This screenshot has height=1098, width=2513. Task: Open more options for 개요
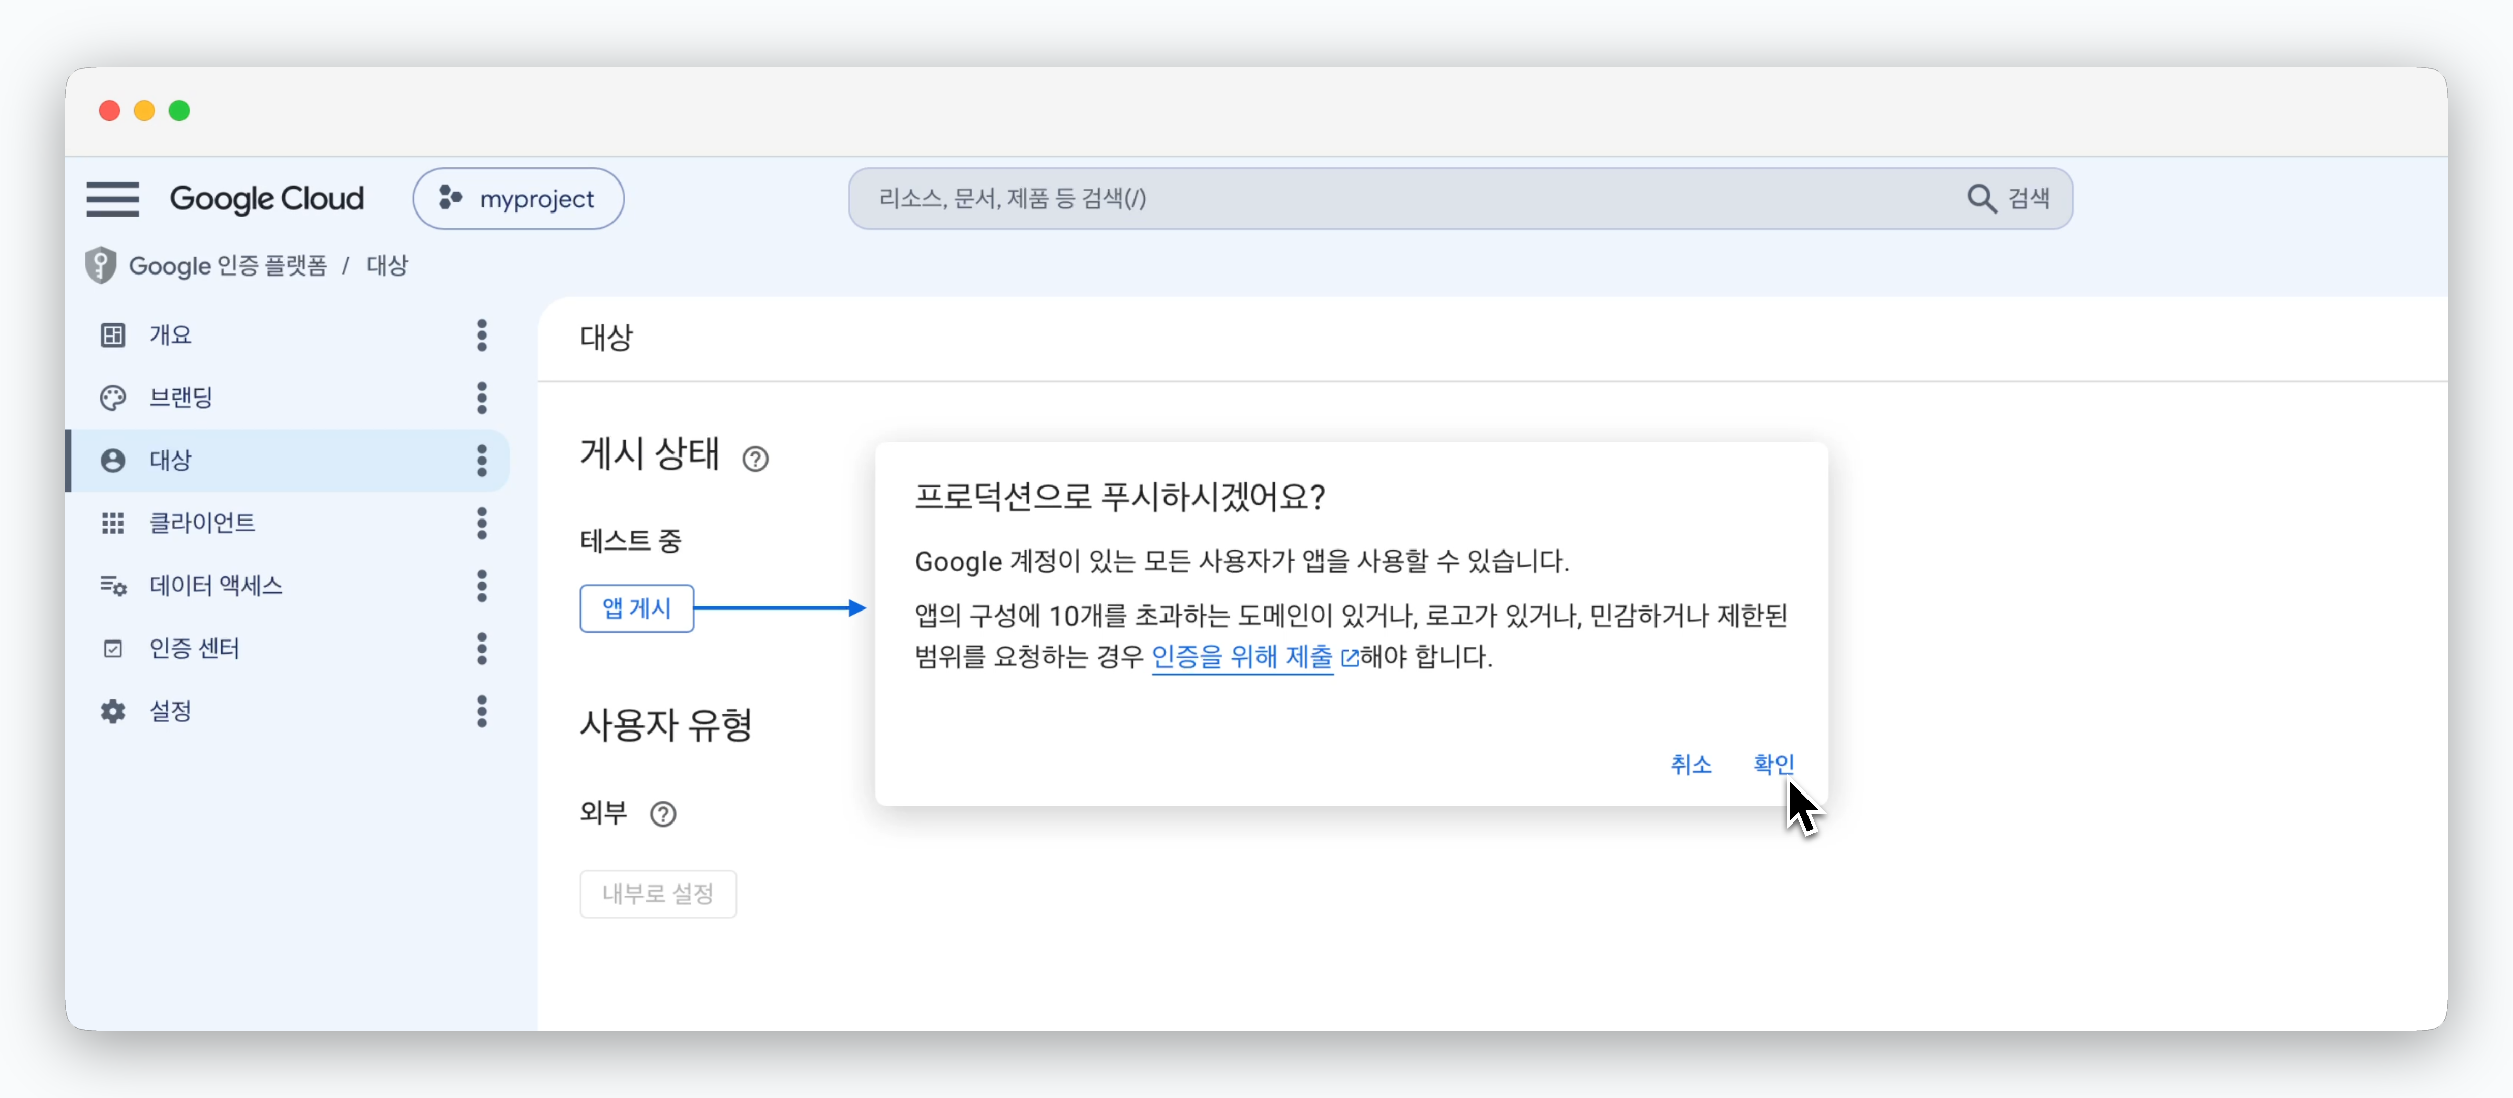tap(482, 335)
